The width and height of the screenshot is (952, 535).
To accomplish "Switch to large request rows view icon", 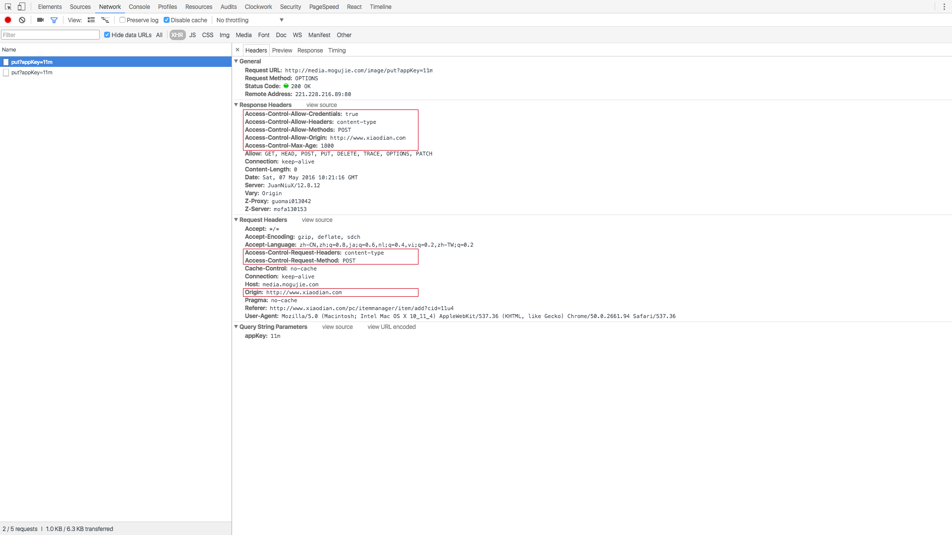I will point(91,20).
